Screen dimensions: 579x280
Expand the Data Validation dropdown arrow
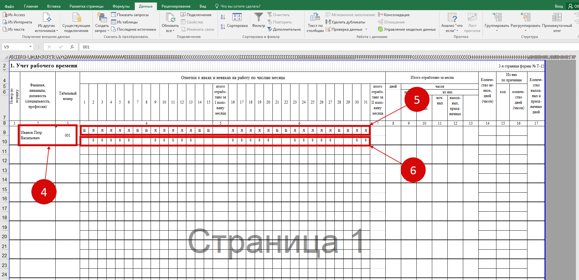pos(366,29)
